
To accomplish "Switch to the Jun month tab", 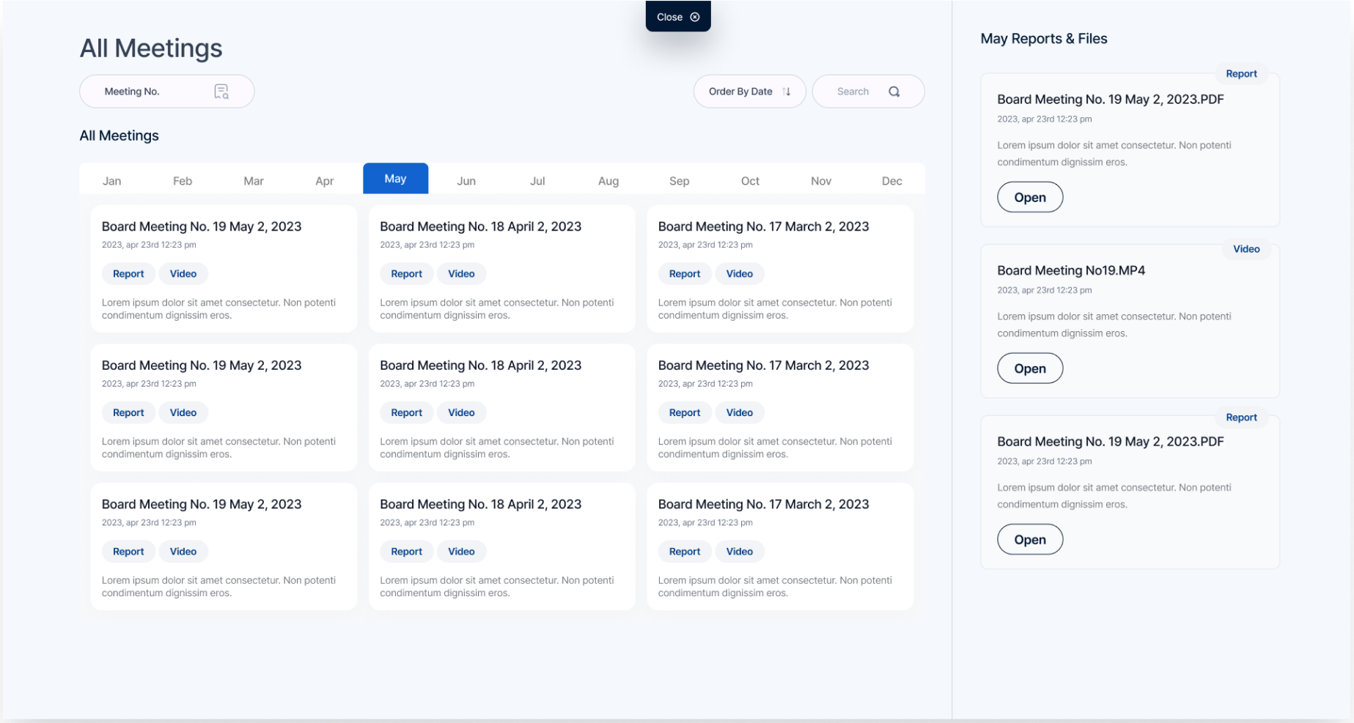I will 466,181.
